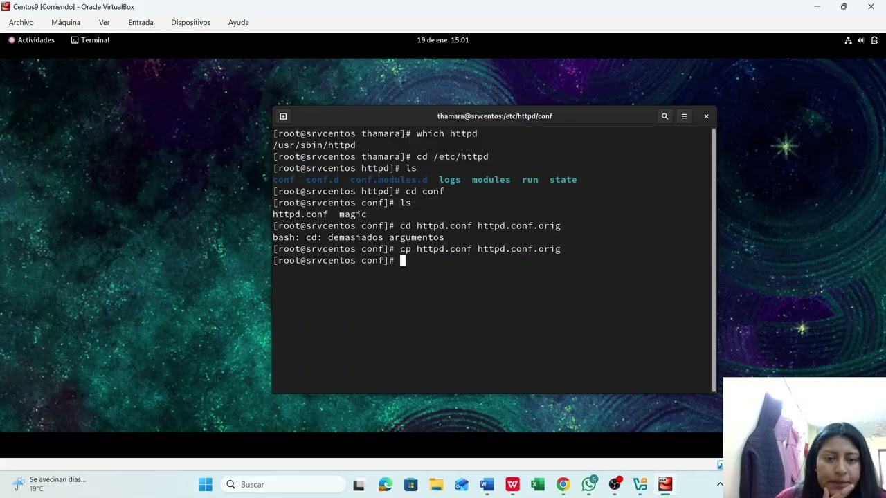Click 'magic' in the ls output
886x498 pixels.
(352, 214)
